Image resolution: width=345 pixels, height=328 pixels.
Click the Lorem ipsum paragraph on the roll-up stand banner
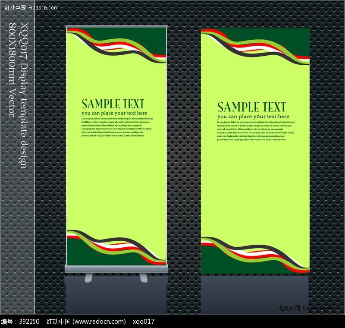pyautogui.click(x=117, y=127)
